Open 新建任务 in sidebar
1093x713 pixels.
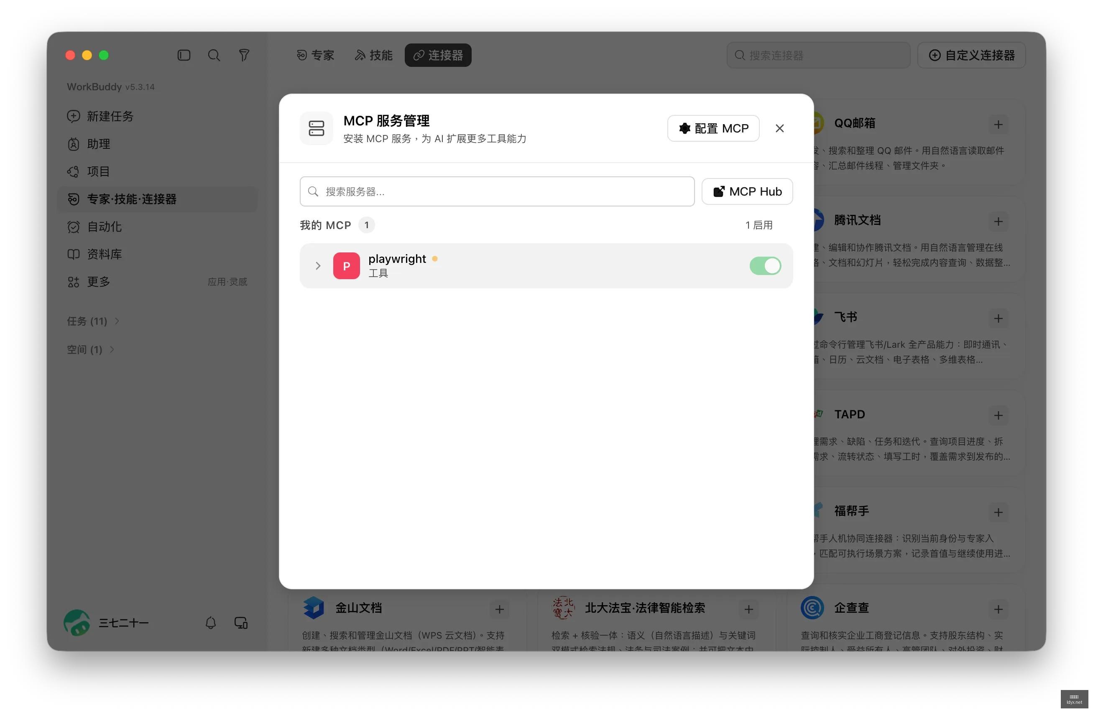pos(158,117)
